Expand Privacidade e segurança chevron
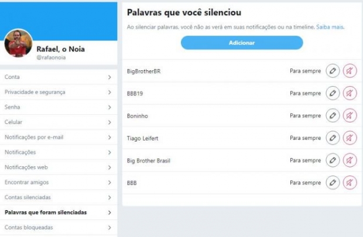Viewport: 363px width, 237px height. tap(109, 92)
